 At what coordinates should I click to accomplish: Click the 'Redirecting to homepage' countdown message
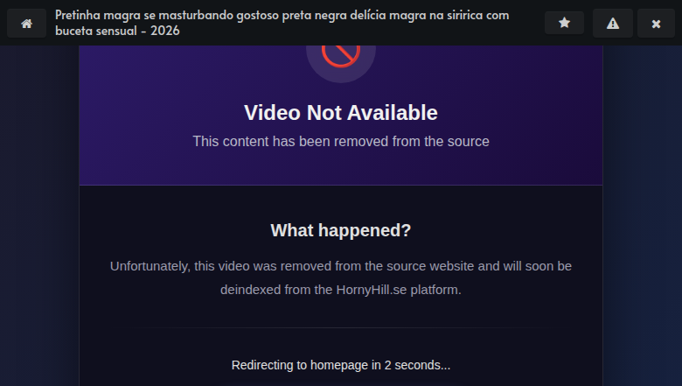pos(341,365)
